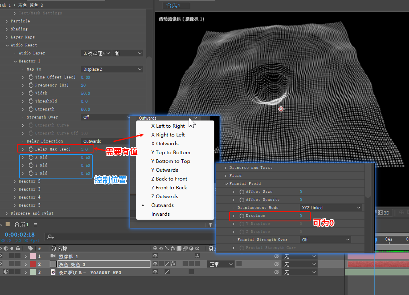Image resolution: width=409 pixels, height=295 pixels.
Task: Open the 合成1 timeline panel menu
Action: click(35, 225)
